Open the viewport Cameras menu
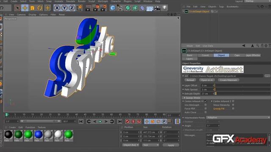This screenshot has height=152, width=271. 21,15
